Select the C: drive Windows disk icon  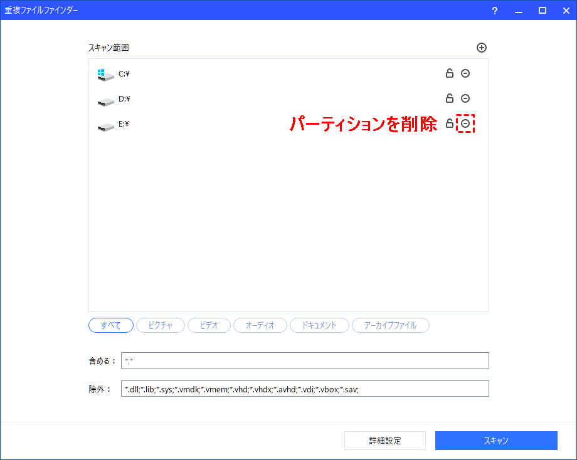(105, 75)
